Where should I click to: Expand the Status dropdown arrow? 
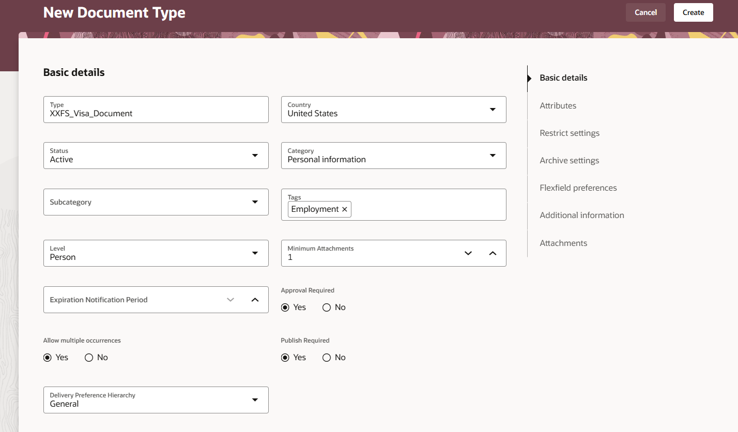255,156
